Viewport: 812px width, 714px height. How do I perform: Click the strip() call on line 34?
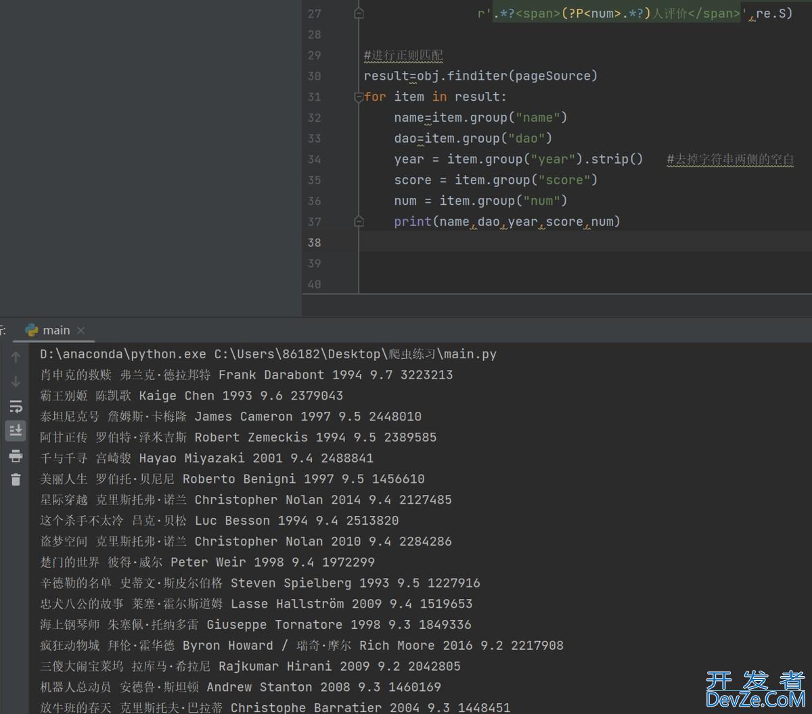617,160
